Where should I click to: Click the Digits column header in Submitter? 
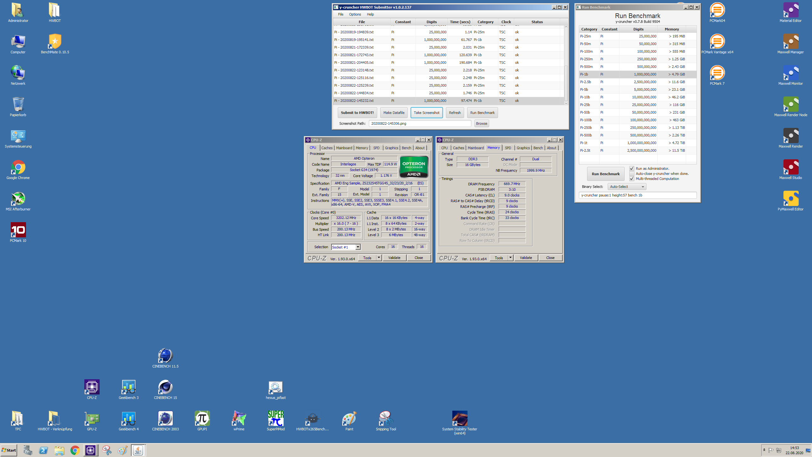pos(431,22)
